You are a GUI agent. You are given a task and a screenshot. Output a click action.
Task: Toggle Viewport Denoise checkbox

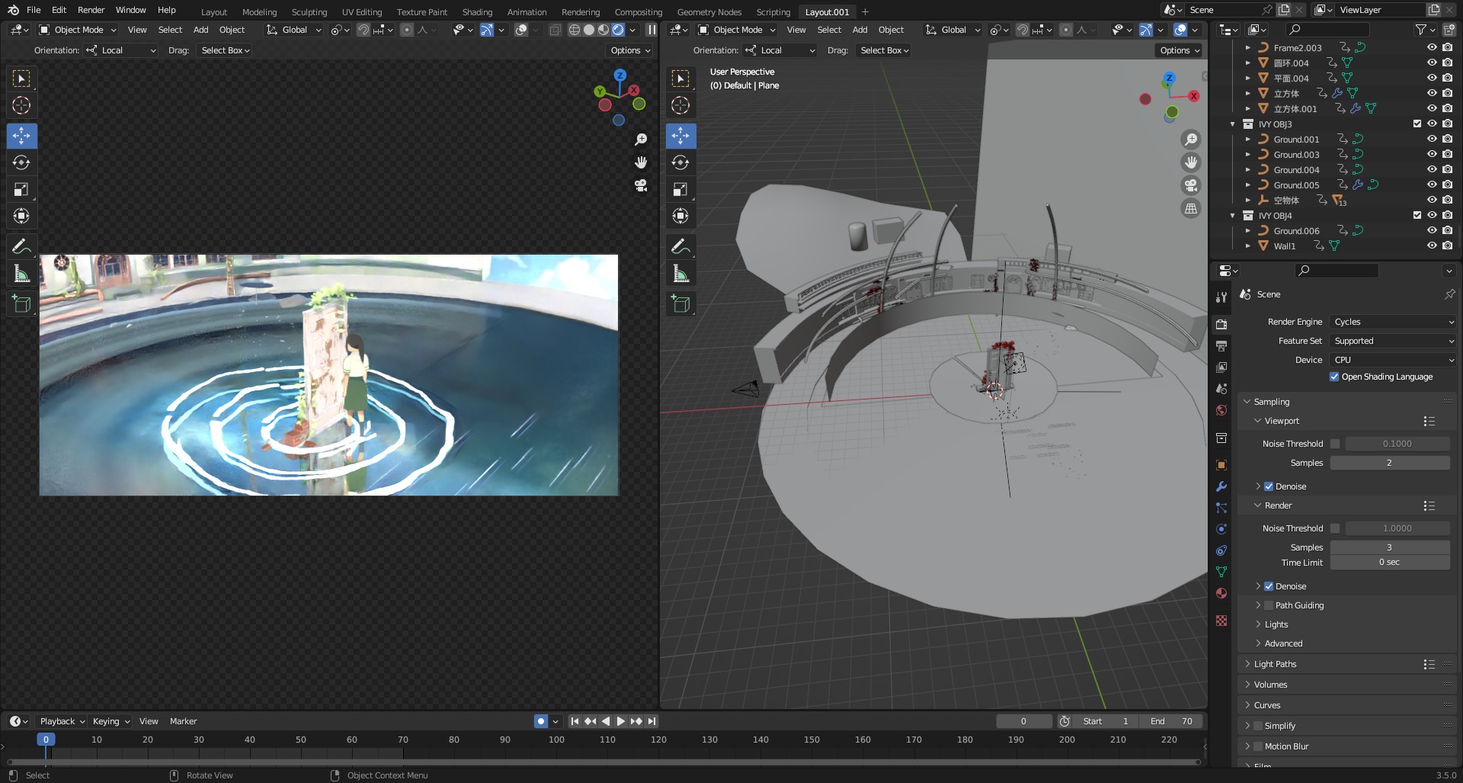pyautogui.click(x=1269, y=486)
